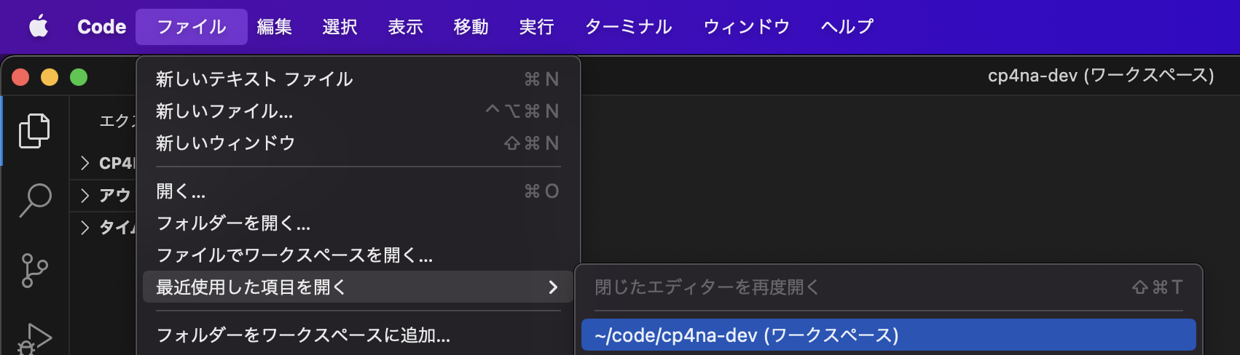Screen dimensions: 1240x355
Task: Open the 表示 menu
Action: point(406,27)
